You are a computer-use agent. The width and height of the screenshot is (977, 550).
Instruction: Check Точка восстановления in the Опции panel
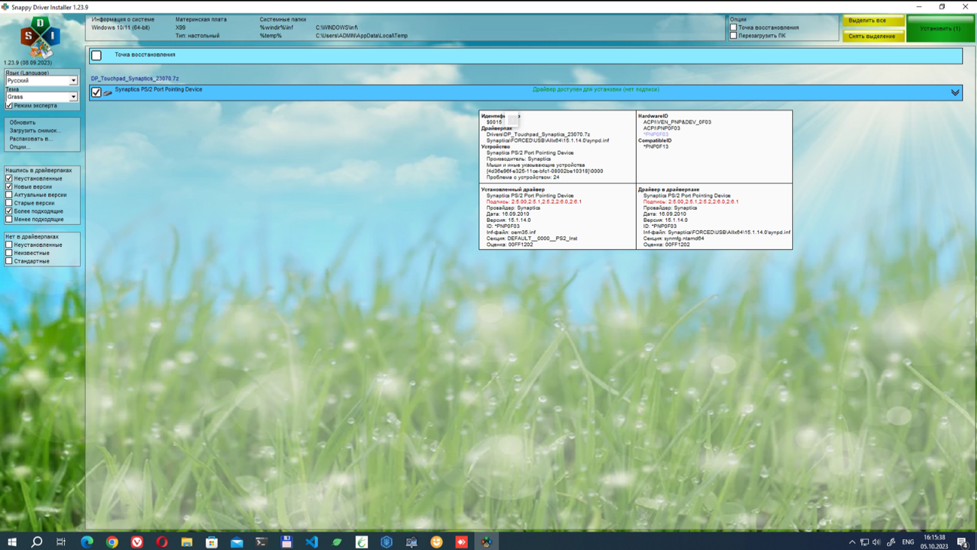pos(734,27)
